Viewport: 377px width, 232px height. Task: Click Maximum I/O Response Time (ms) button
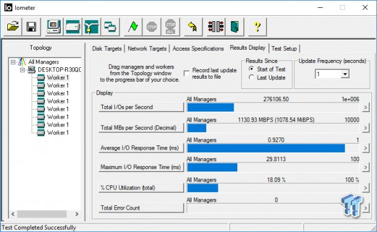pyautogui.click(x=141, y=167)
